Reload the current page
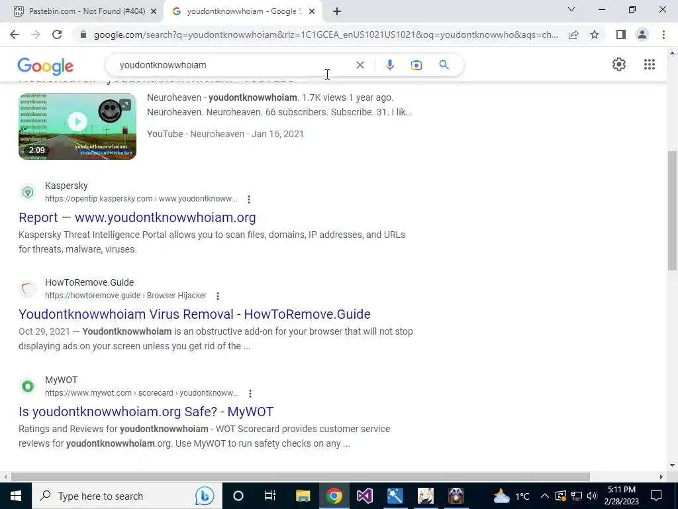This screenshot has width=678, height=509. pyautogui.click(x=57, y=34)
